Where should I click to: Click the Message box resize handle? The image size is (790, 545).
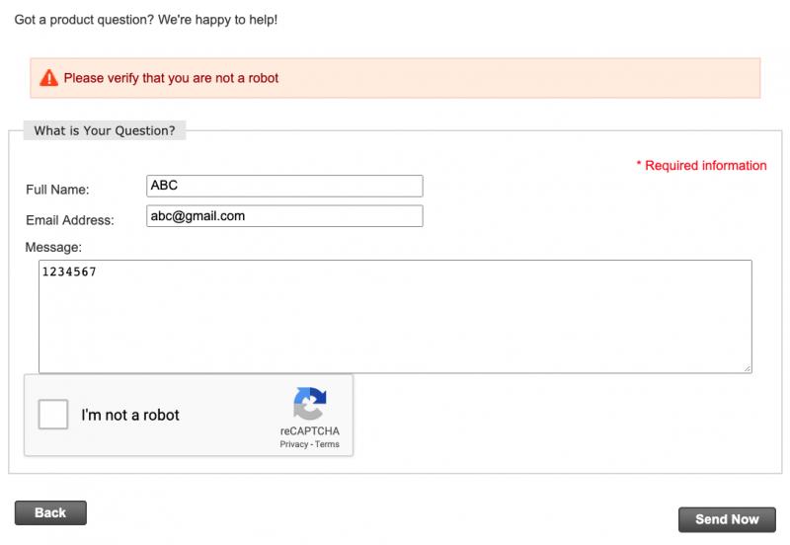[x=748, y=368]
